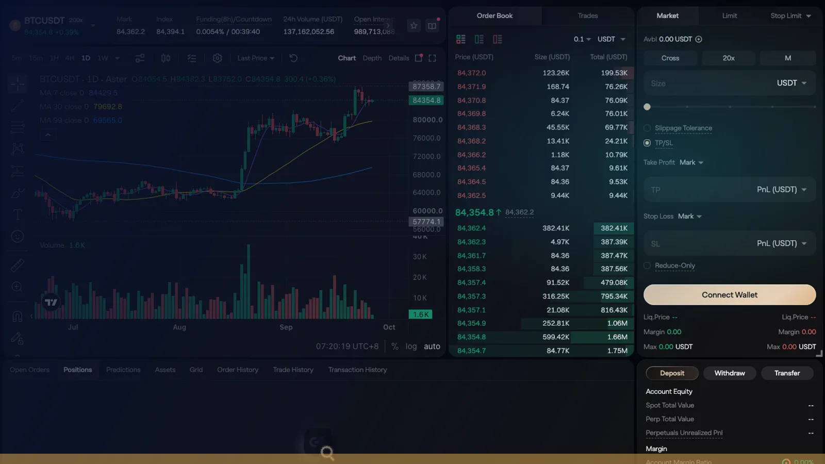The width and height of the screenshot is (825, 464).
Task: Open the chart indicators settings icon
Action: pyautogui.click(x=140, y=58)
